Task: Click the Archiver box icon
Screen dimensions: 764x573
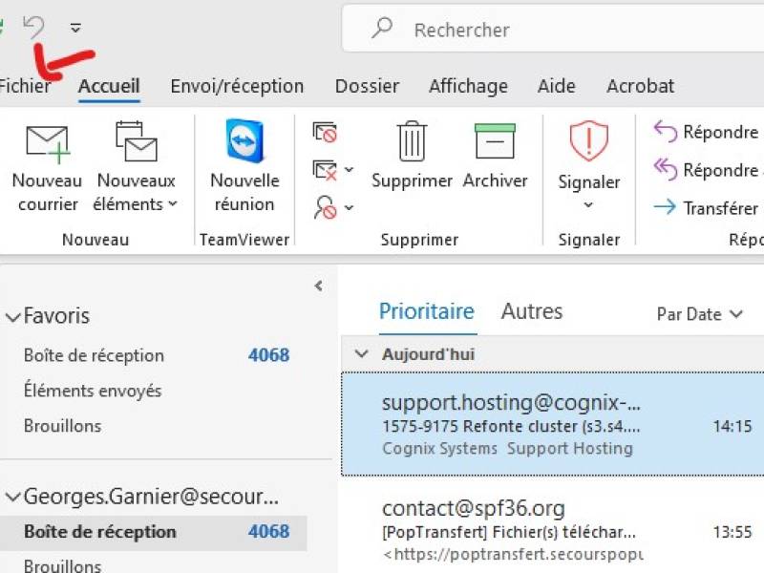Action: coord(495,141)
